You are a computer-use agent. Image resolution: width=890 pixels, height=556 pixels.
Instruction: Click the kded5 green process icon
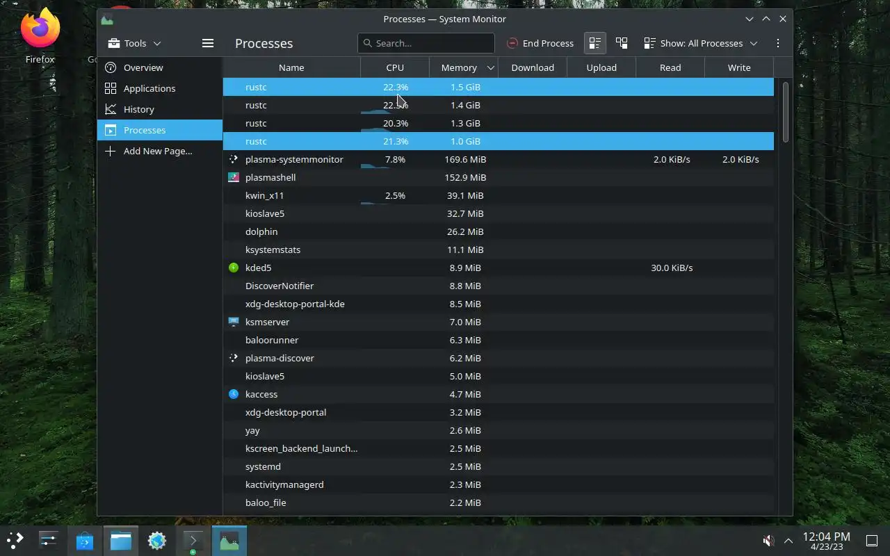234,268
